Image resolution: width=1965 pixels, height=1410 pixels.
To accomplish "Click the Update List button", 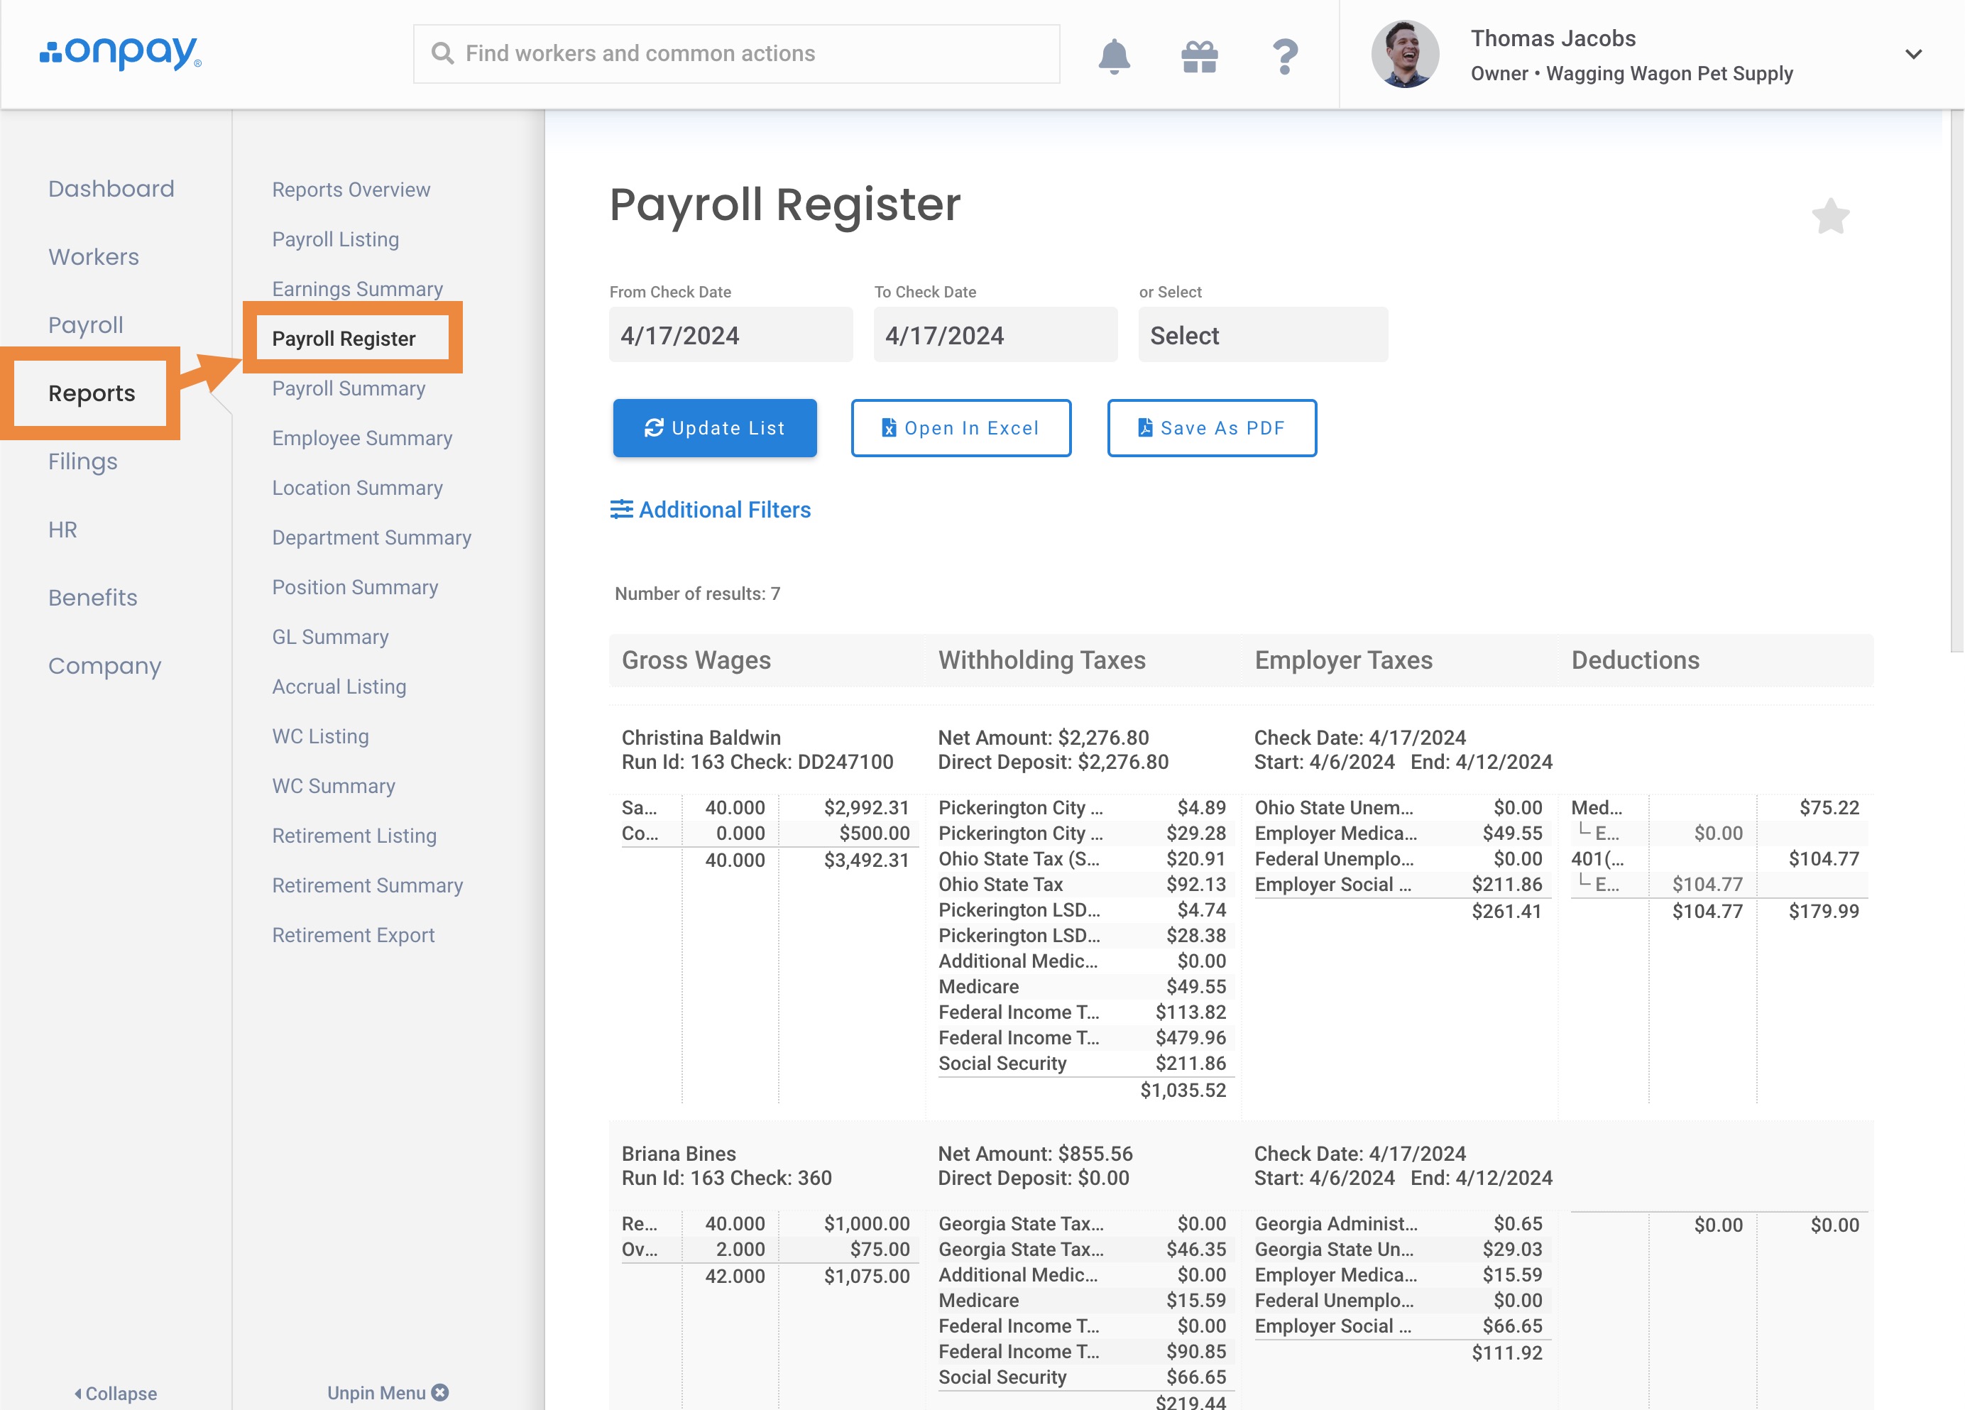I will 714,427.
